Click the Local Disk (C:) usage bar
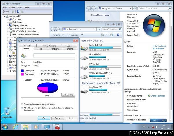 105,48
